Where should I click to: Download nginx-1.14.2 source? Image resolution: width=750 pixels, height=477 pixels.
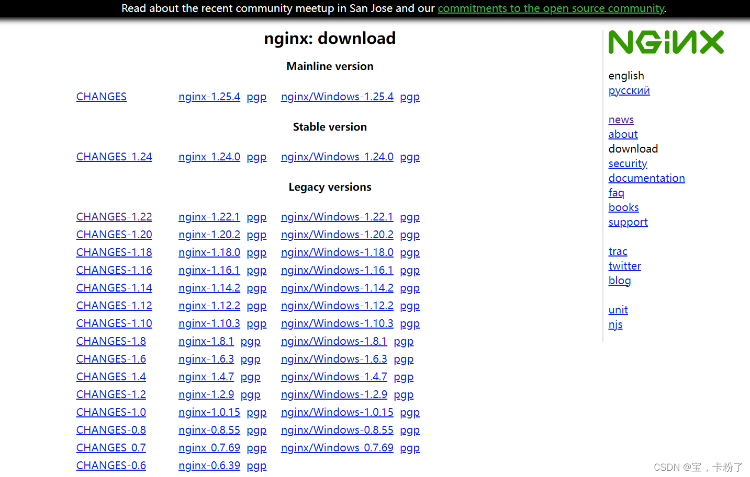click(209, 288)
